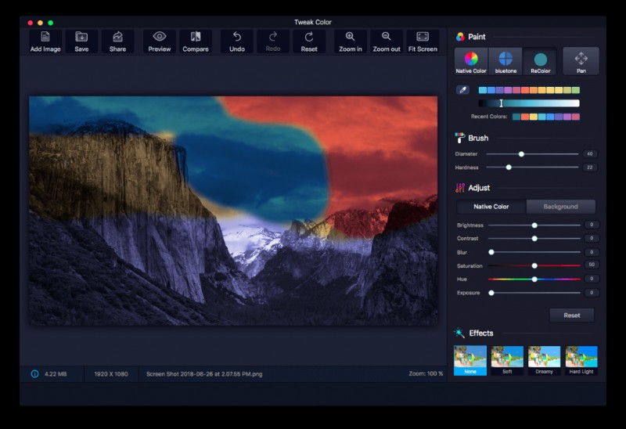This screenshot has width=626, height=429.
Task: Click the Blur slider handle
Action: click(x=491, y=252)
